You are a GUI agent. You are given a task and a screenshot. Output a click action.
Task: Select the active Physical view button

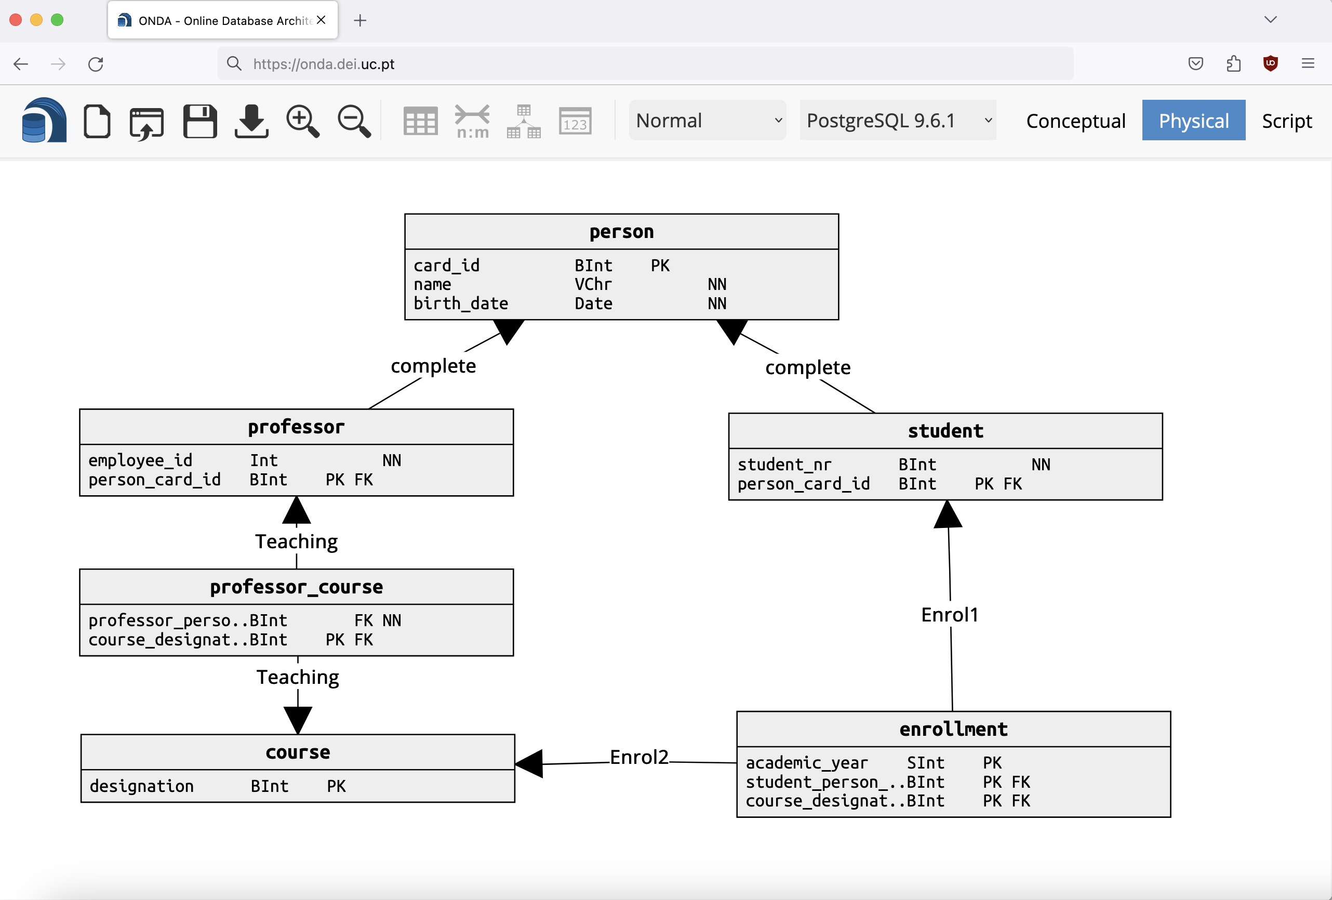point(1193,121)
